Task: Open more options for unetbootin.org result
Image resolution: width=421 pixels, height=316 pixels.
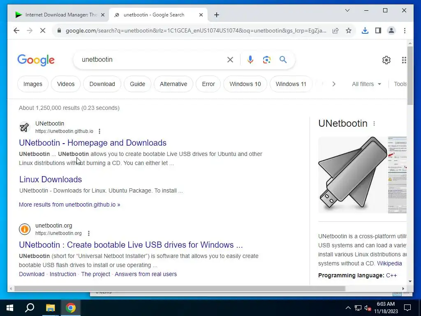Action: (x=89, y=233)
